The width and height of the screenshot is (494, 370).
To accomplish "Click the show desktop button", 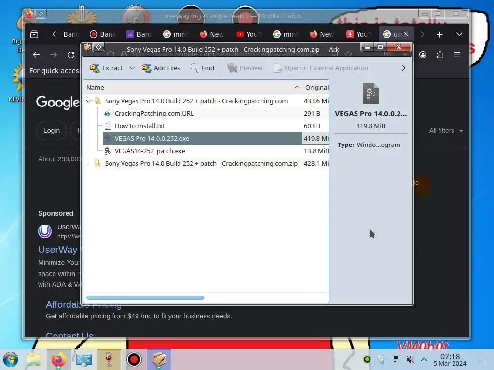I will pos(481,359).
